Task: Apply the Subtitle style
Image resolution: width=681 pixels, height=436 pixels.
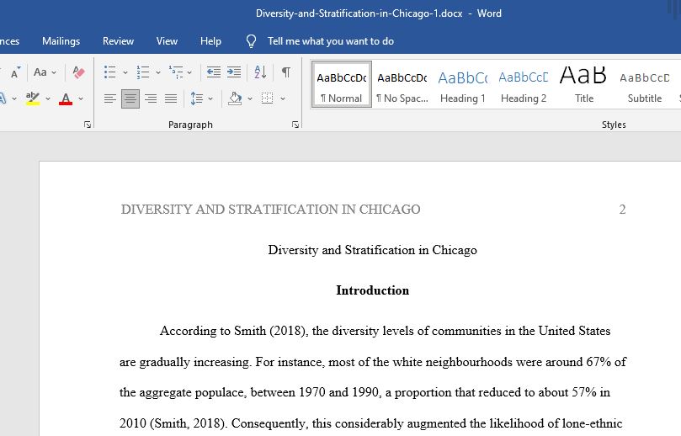Action: pos(645,84)
